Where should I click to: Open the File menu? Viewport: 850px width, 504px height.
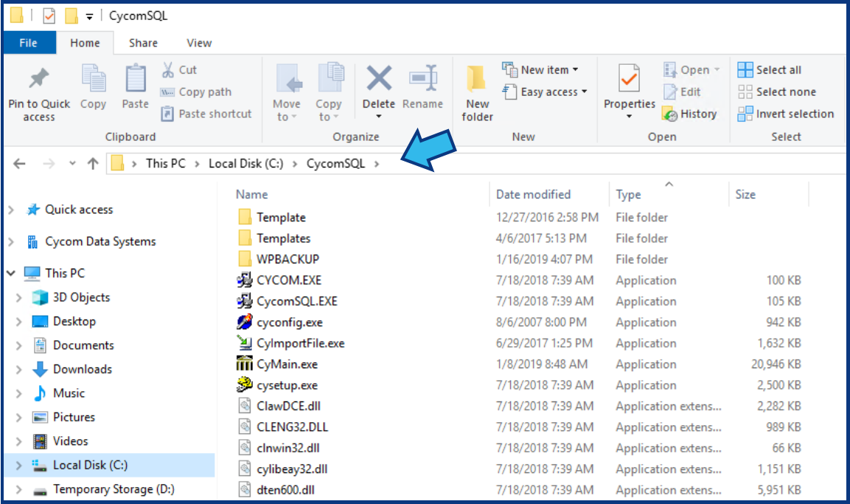pyautogui.click(x=29, y=43)
